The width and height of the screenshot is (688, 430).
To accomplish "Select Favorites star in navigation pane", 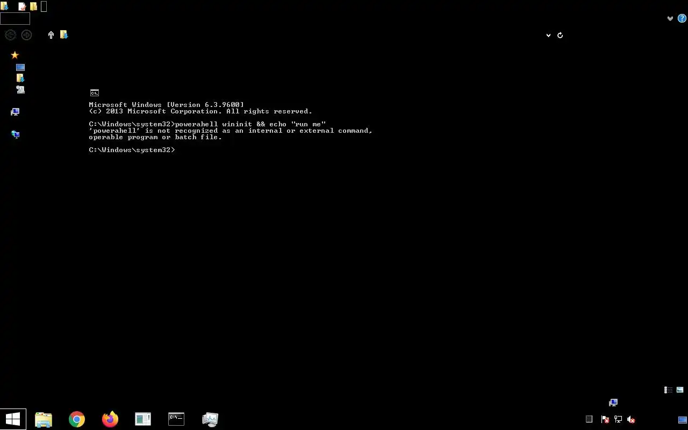I will point(15,55).
